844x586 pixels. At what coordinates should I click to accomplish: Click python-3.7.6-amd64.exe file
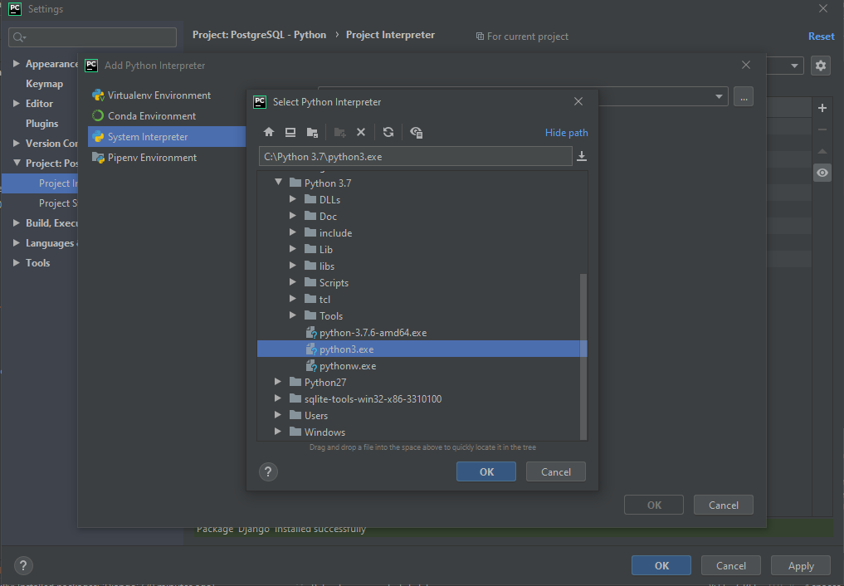pos(373,333)
